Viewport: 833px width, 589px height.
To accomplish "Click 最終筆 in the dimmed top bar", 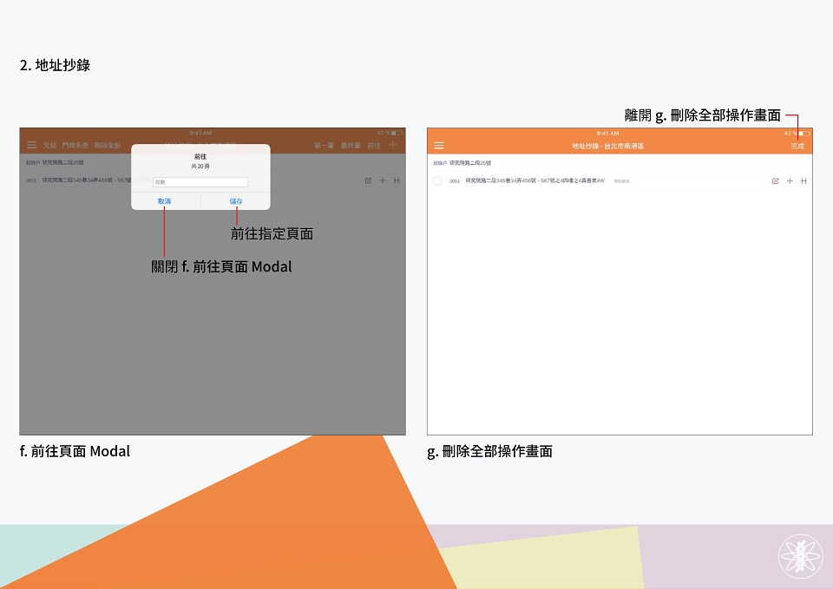I will click(x=351, y=145).
